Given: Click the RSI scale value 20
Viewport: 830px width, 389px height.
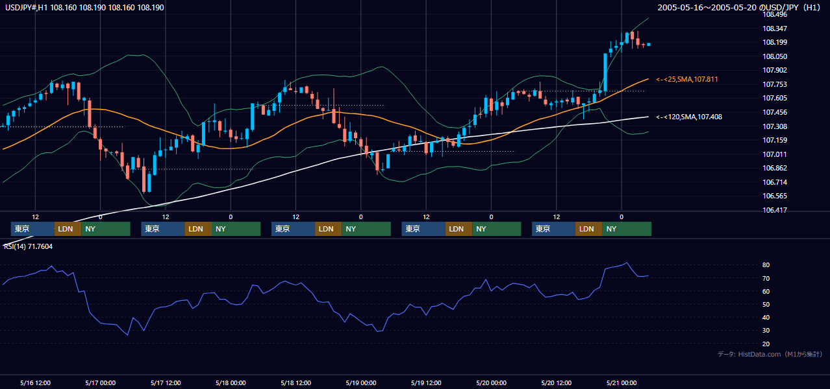Looking at the screenshot, I should tap(766, 344).
